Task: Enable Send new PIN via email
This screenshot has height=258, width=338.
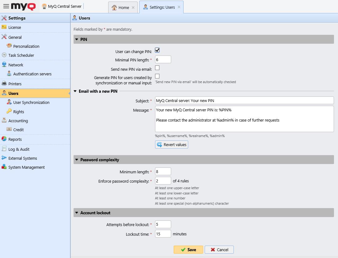Action: tap(157, 68)
